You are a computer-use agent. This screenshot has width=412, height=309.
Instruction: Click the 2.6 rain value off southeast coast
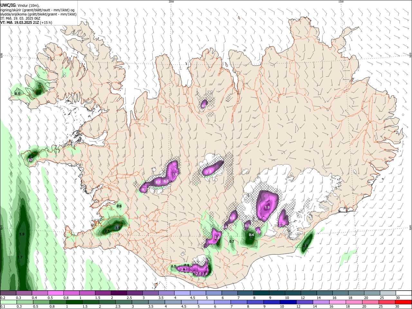tap(305, 246)
